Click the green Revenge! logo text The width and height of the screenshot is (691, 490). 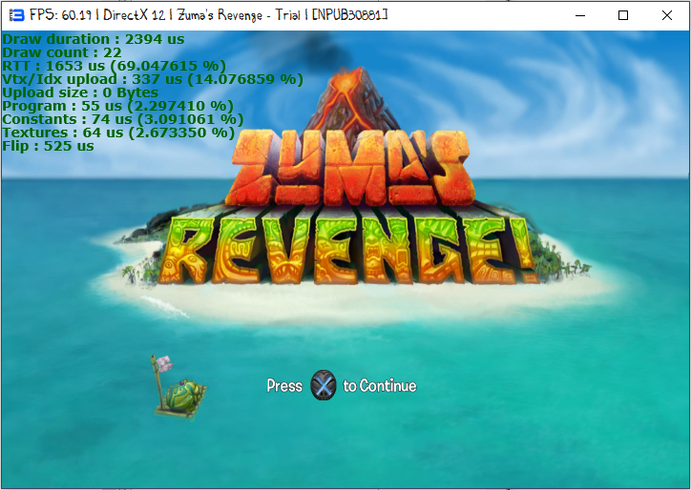click(348, 250)
